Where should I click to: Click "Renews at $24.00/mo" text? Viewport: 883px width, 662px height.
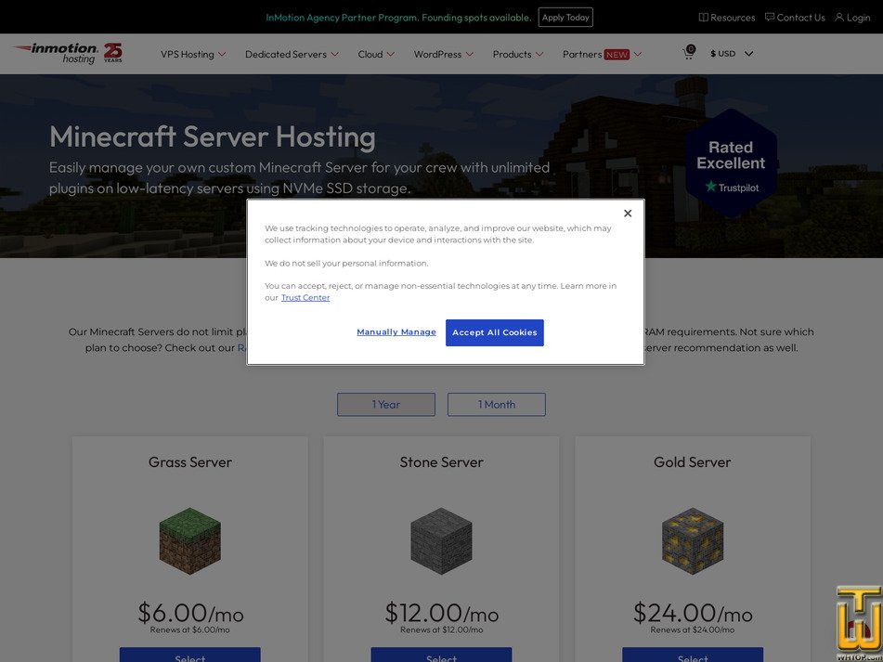click(693, 630)
